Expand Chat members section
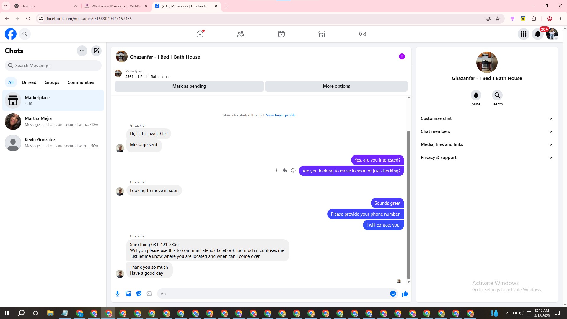Viewport: 567px width, 319px height. pos(487,131)
